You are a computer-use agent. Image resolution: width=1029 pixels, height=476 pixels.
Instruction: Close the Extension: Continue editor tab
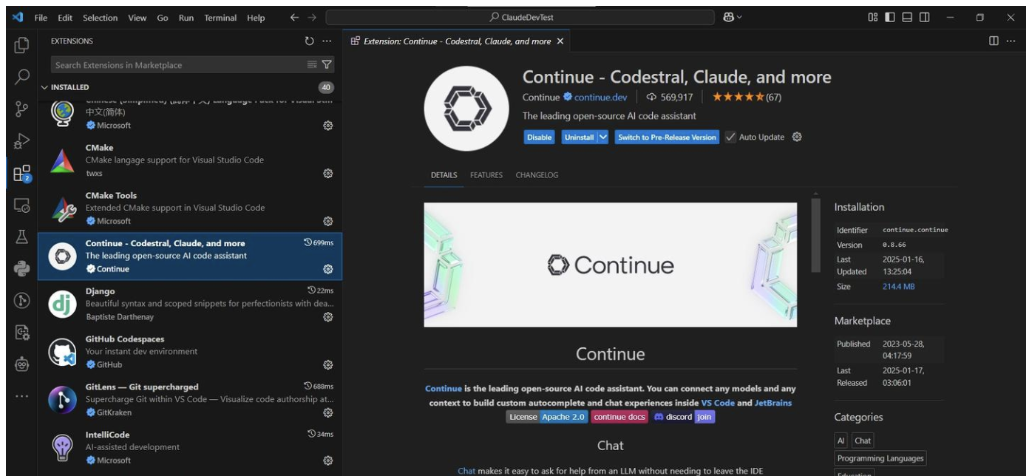pyautogui.click(x=560, y=41)
